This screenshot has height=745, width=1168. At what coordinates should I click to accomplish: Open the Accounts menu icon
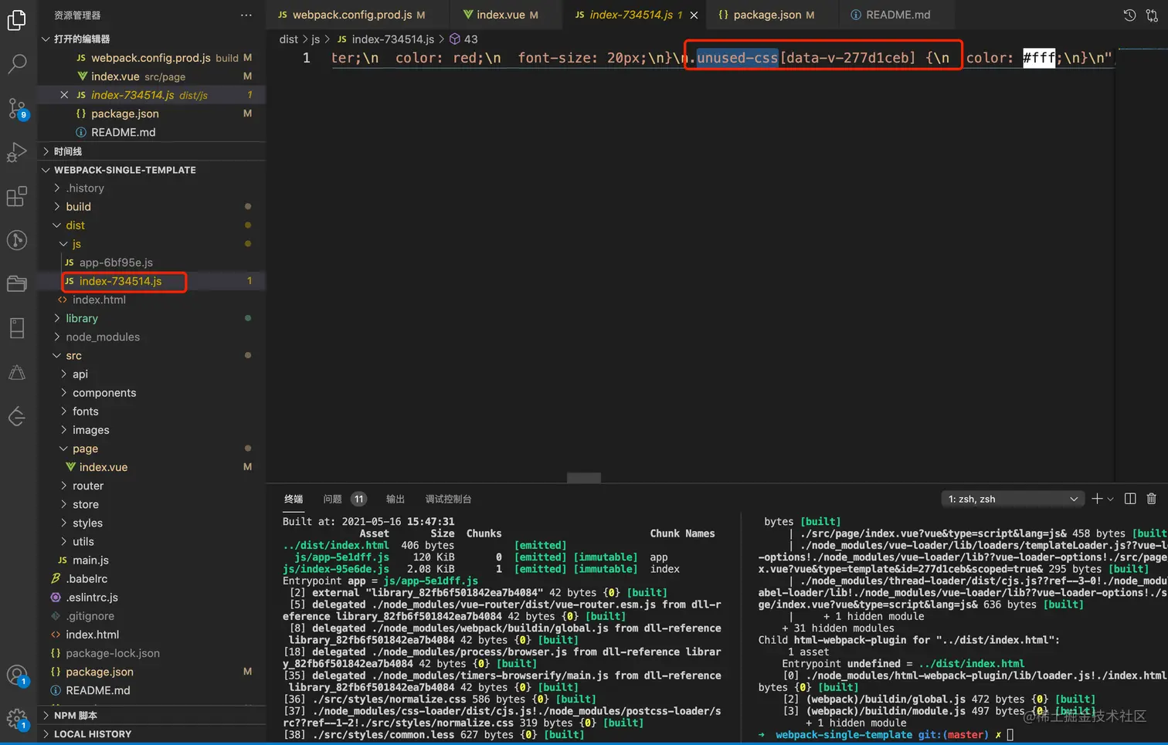pyautogui.click(x=17, y=676)
